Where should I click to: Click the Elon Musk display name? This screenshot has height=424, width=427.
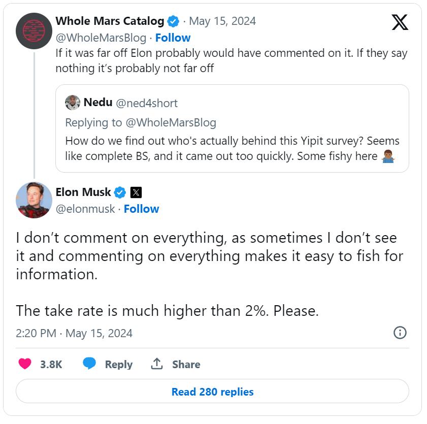(83, 192)
